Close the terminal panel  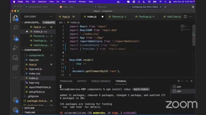(x=192, y=81)
